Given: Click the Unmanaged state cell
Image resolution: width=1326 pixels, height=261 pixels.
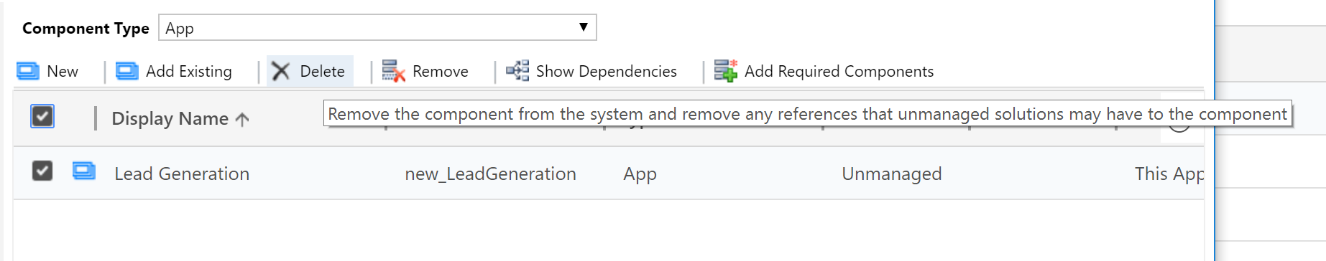Looking at the screenshot, I should click(891, 174).
